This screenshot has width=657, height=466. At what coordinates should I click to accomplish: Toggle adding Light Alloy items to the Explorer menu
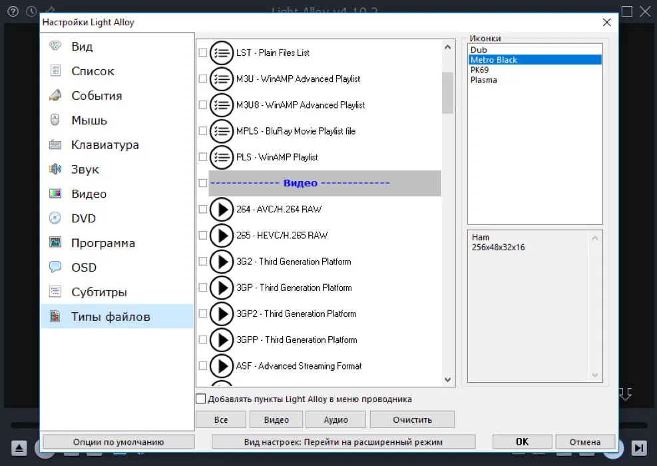(x=201, y=399)
